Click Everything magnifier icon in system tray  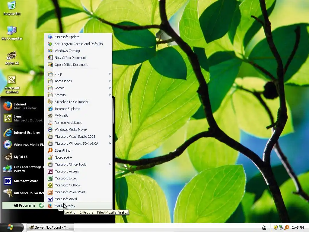pyautogui.click(x=287, y=227)
